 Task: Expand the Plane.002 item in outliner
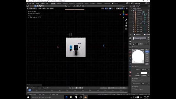click(x=134, y=30)
